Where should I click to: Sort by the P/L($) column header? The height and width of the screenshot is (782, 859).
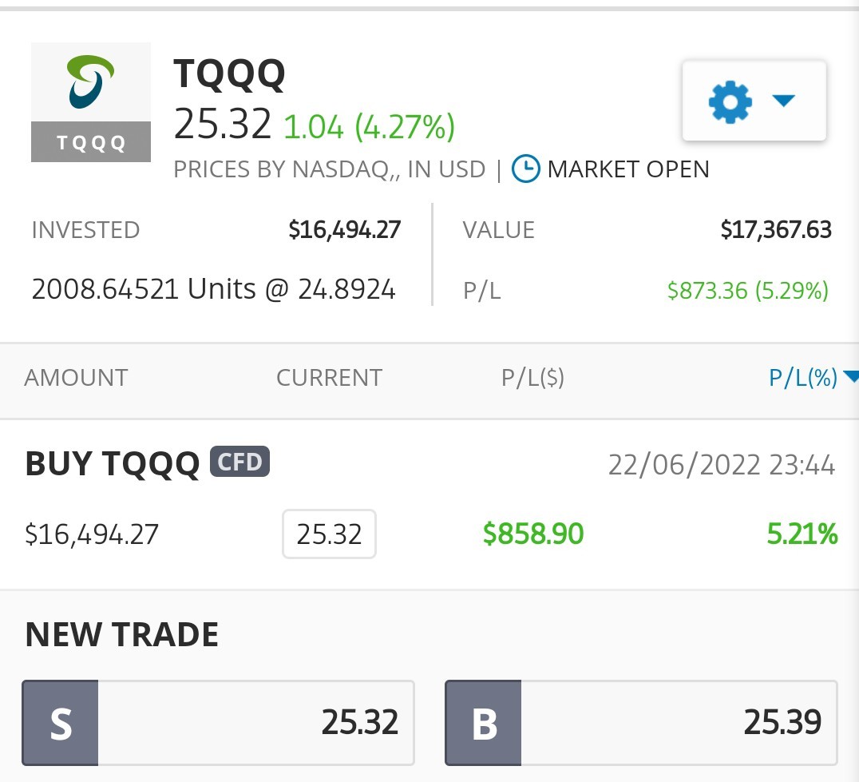[x=533, y=378]
